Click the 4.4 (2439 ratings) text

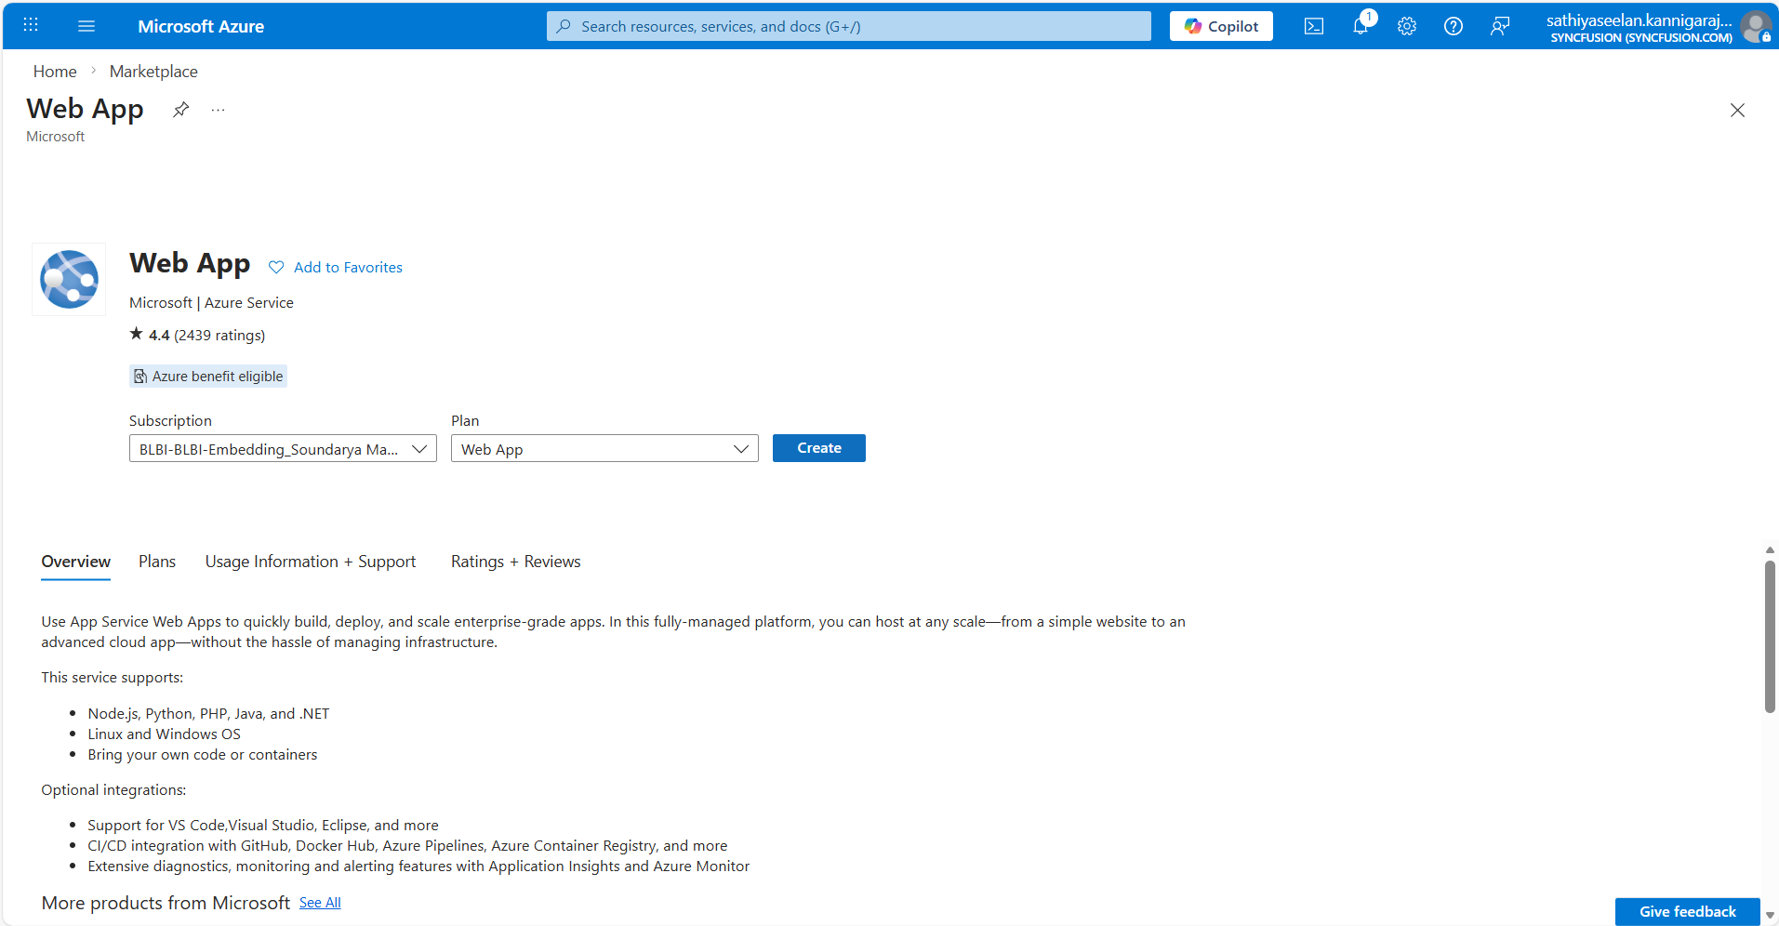206,335
